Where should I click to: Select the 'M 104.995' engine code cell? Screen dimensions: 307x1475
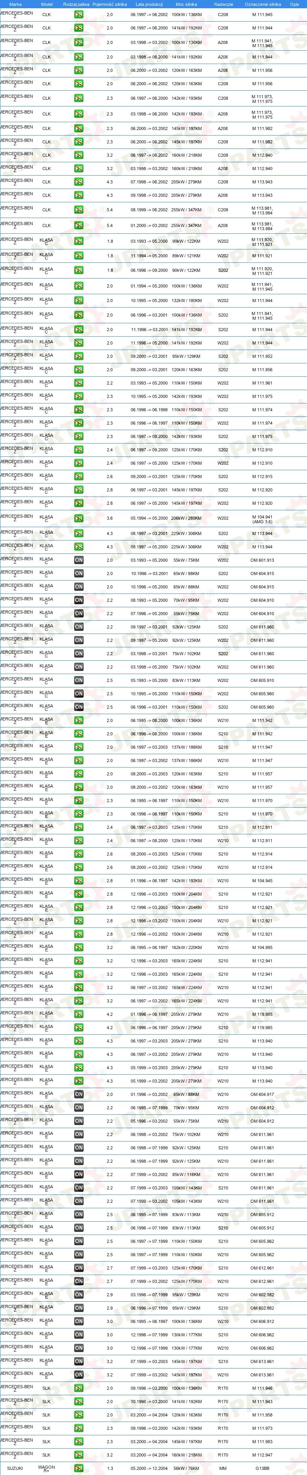[x=262, y=947]
